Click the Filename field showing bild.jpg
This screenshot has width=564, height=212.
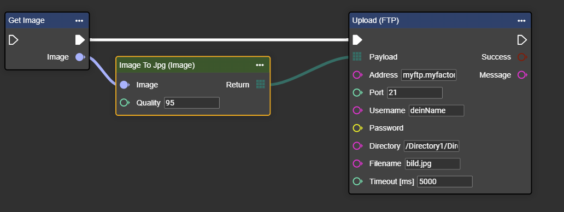432,163
